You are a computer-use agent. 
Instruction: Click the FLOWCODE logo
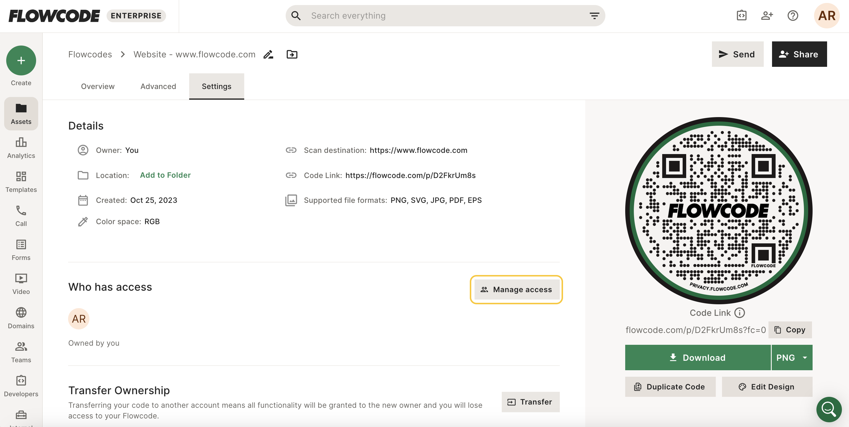54,16
